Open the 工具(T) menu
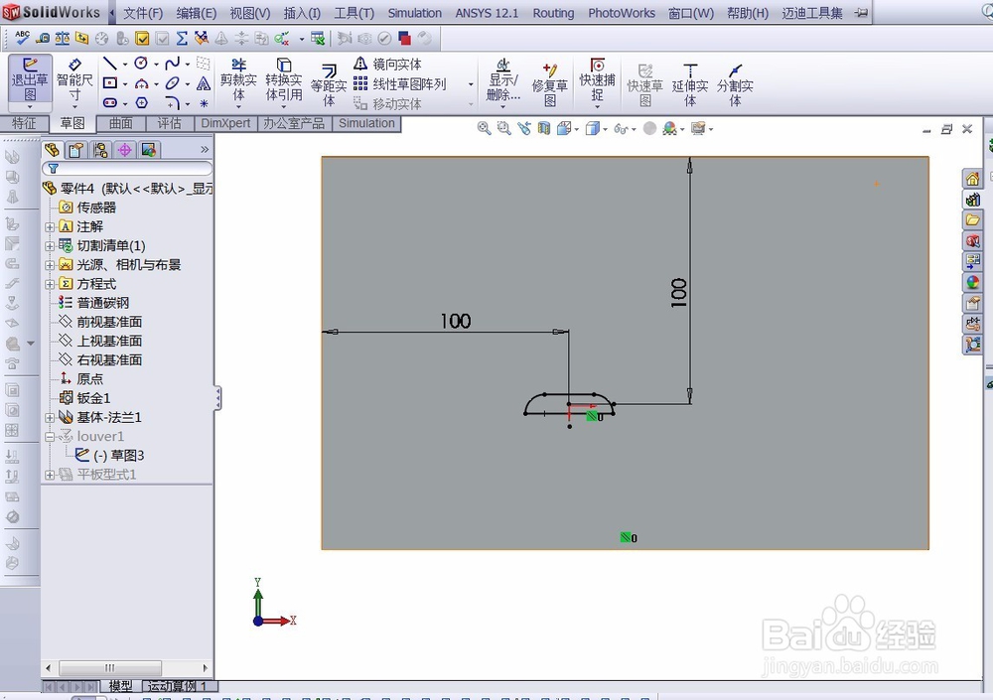 pos(355,13)
